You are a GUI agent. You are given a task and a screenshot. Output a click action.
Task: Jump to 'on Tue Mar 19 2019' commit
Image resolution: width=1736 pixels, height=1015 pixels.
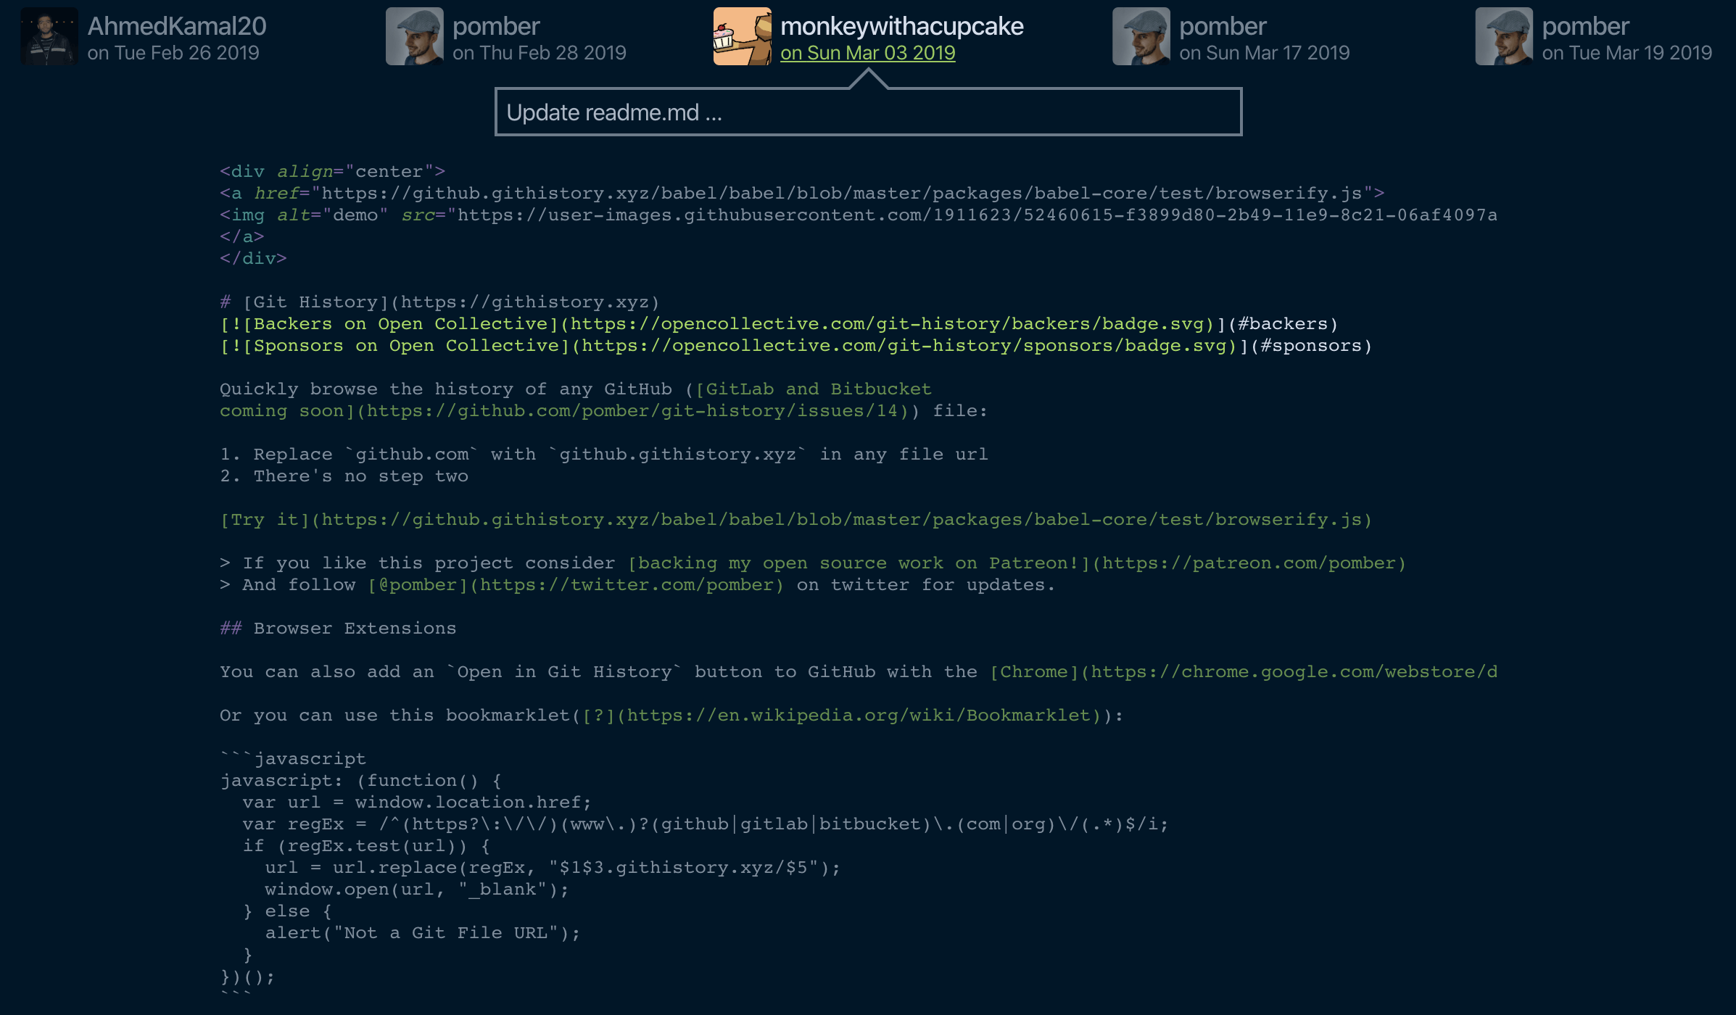(1627, 53)
